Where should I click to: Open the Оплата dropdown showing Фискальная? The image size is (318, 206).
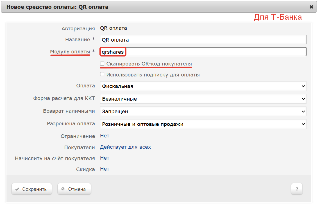[x=203, y=86]
